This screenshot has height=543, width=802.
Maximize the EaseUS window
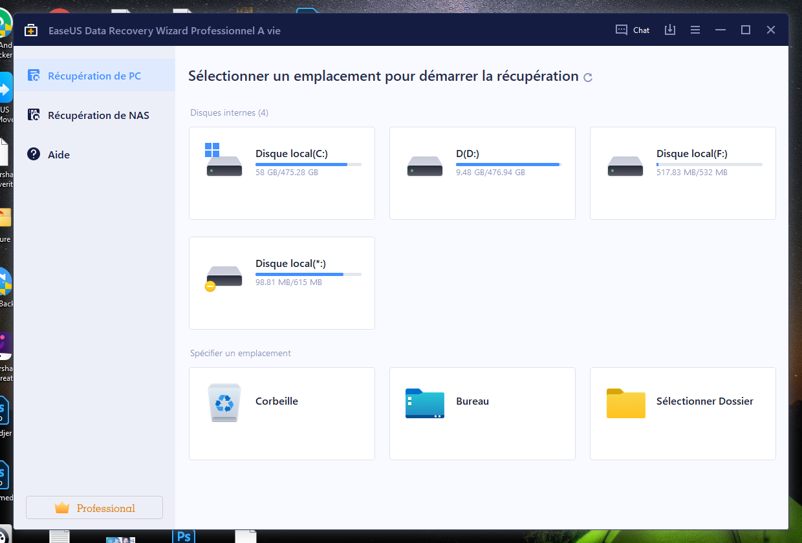click(x=746, y=30)
